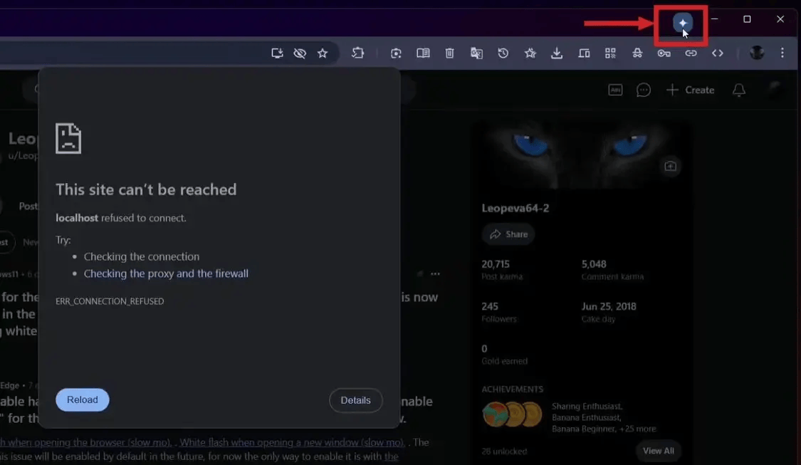Click the install app icon in address bar
This screenshot has height=465, width=801.
coord(277,53)
